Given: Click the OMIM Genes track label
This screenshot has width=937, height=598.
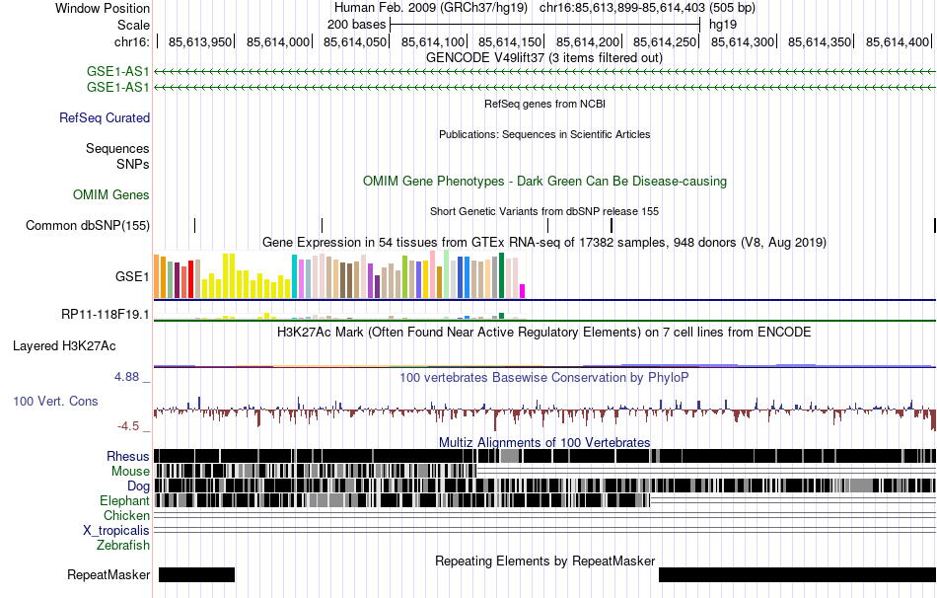Looking at the screenshot, I should pos(111,195).
